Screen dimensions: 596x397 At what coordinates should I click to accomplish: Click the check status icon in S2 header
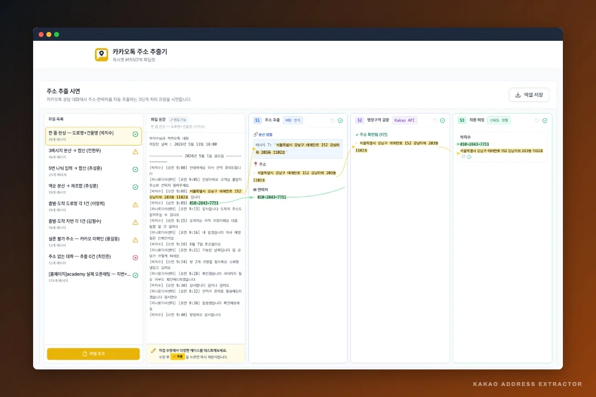[443, 120]
